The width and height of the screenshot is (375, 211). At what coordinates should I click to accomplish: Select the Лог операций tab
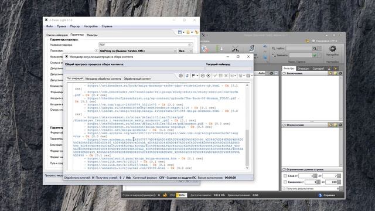(x=74, y=79)
